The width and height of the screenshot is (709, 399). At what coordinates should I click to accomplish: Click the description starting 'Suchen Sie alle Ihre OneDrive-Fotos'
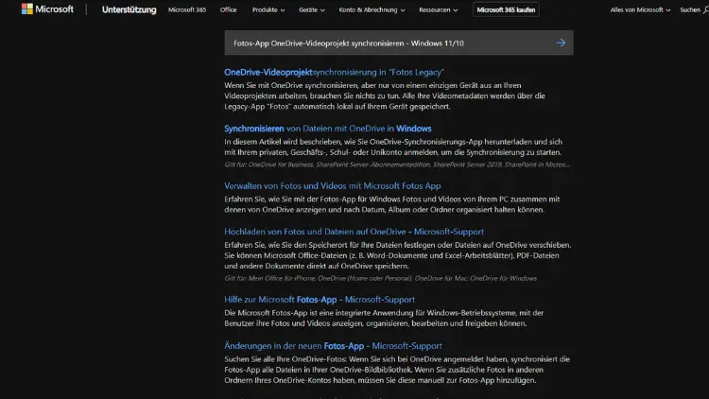click(x=397, y=370)
